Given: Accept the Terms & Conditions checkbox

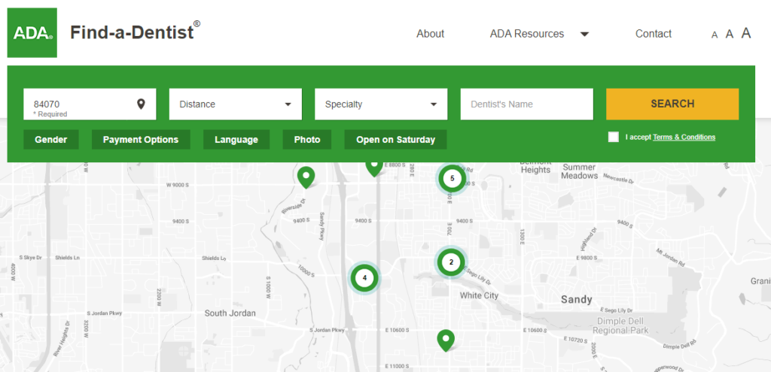Looking at the screenshot, I should 613,137.
